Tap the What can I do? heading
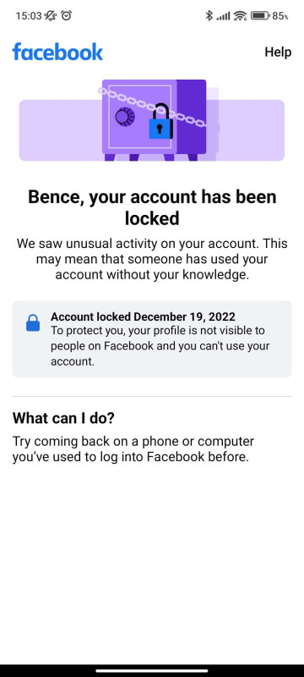Image resolution: width=304 pixels, height=677 pixels. pos(63,418)
